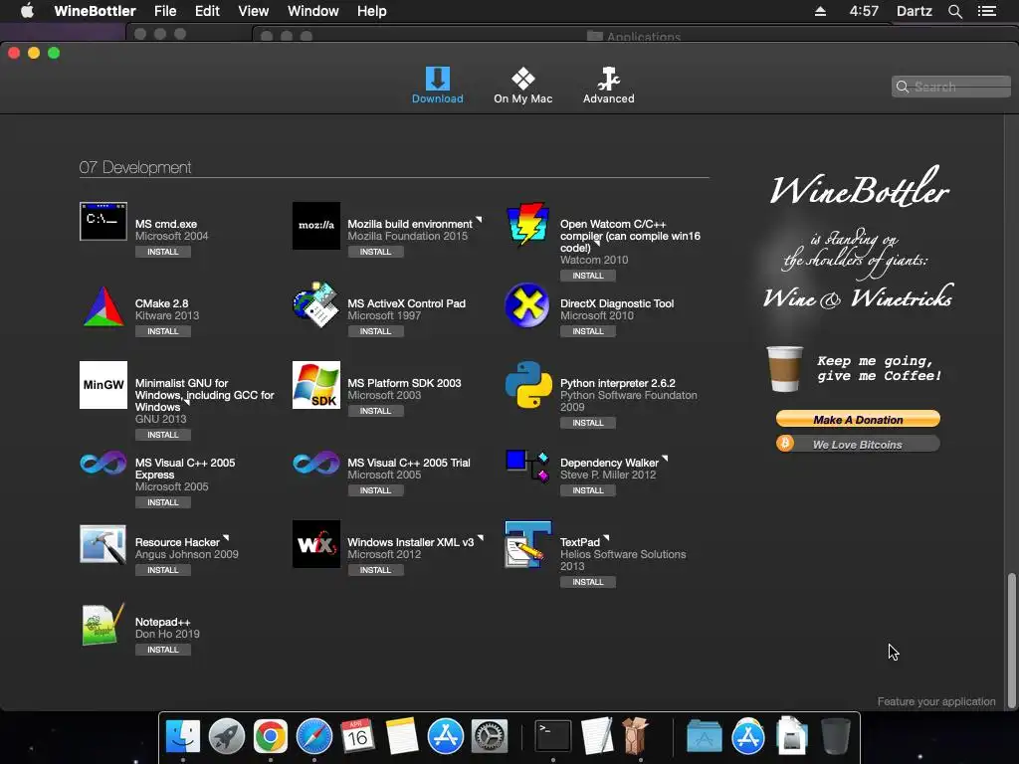The height and width of the screenshot is (764, 1019).
Task: Install Windows Installer XML v3
Action: point(375,570)
